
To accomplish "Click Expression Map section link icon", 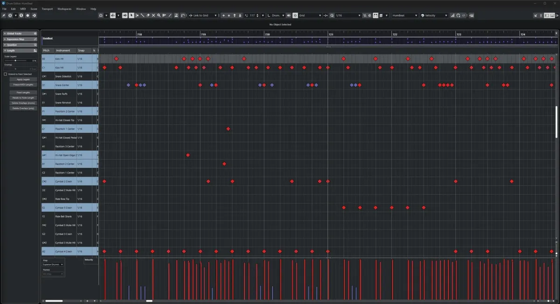I will [35, 39].
